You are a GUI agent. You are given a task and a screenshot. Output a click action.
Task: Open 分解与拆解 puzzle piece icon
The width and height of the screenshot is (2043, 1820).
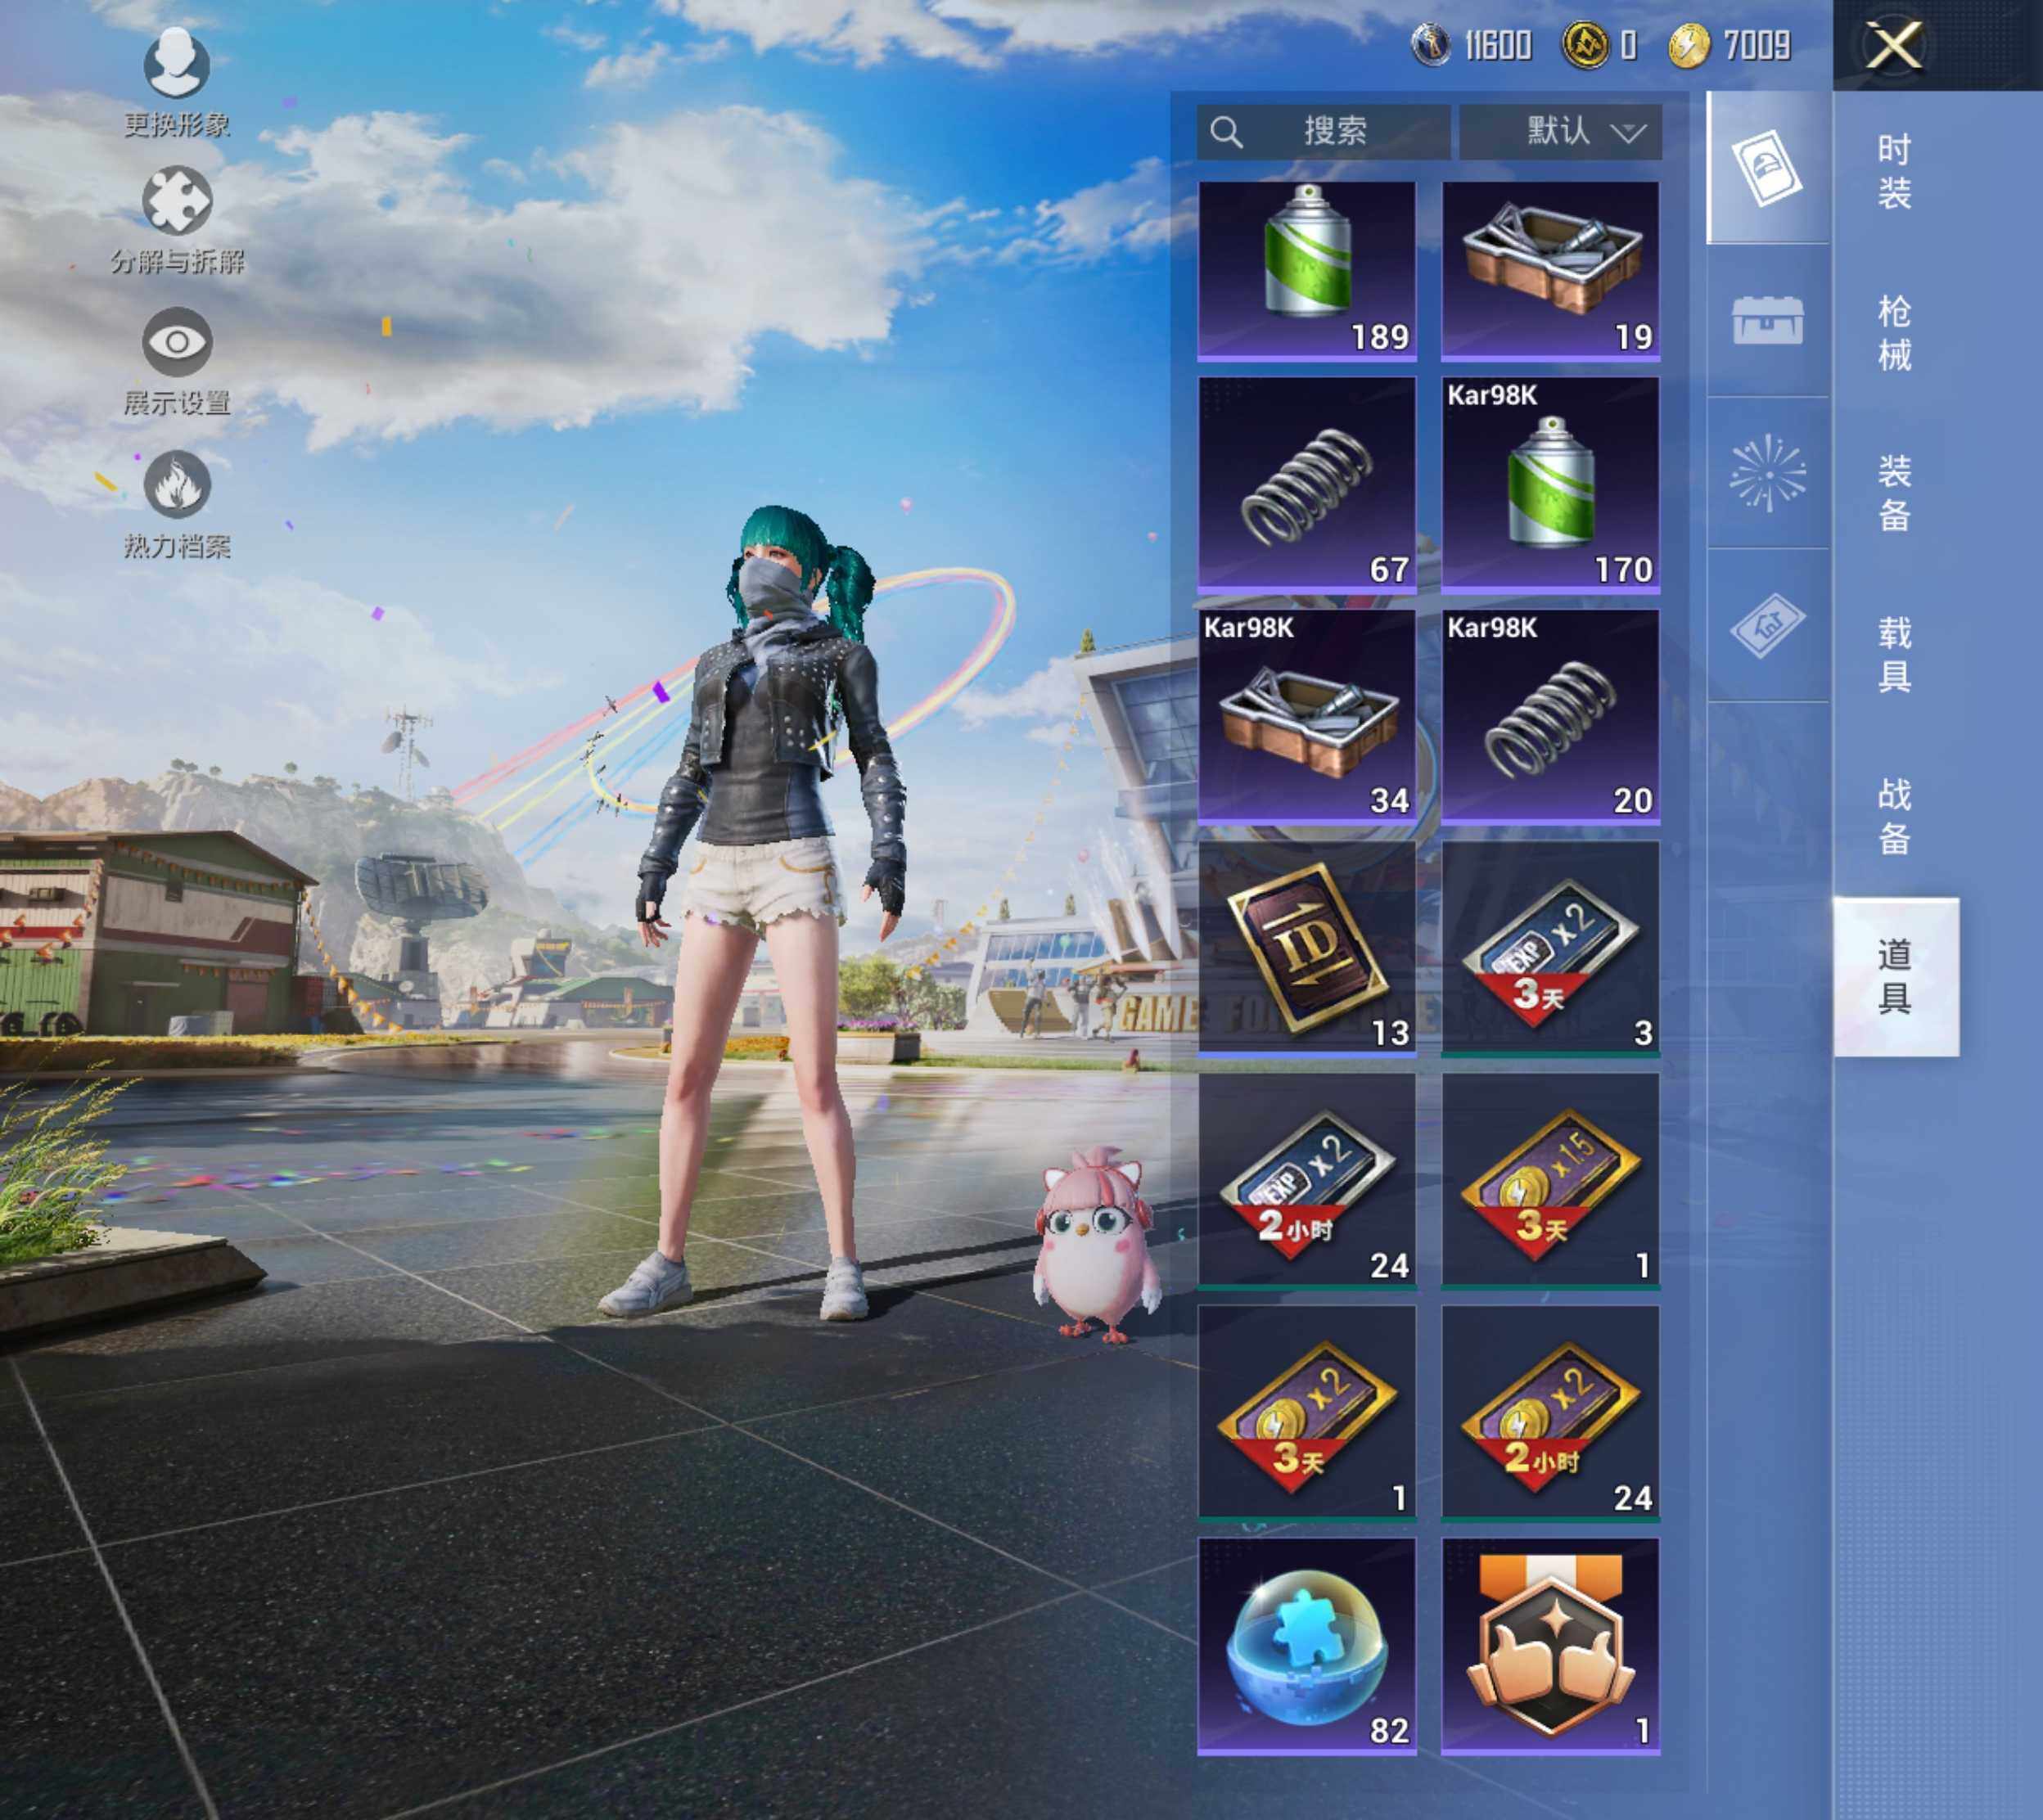click(x=177, y=201)
